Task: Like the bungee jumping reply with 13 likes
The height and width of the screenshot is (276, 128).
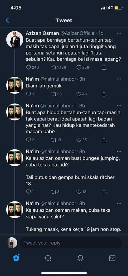Action: pyautogui.click(x=79, y=192)
